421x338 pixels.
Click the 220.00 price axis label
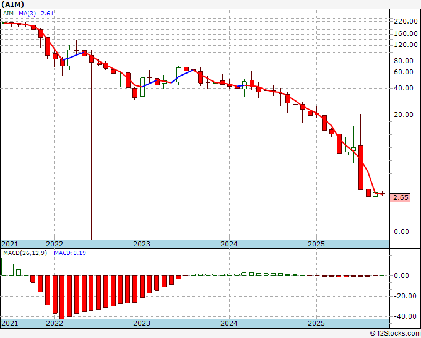(406, 21)
